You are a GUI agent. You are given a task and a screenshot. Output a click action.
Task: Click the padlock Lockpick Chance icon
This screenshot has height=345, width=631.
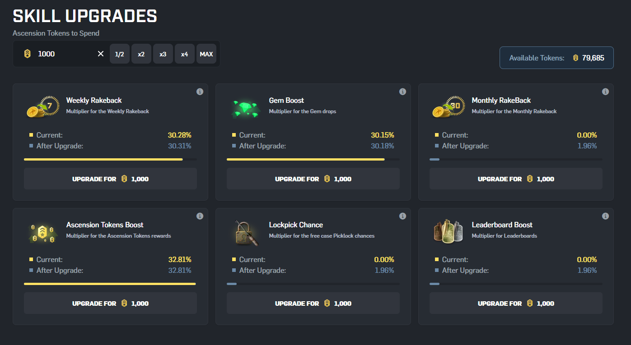click(245, 233)
